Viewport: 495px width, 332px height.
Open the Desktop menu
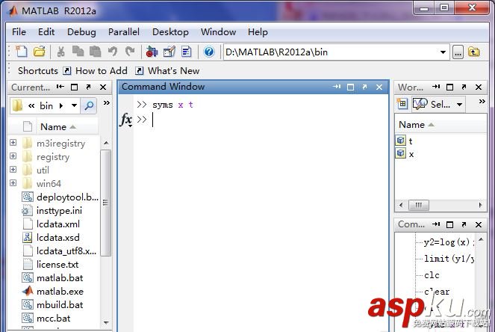tap(170, 32)
